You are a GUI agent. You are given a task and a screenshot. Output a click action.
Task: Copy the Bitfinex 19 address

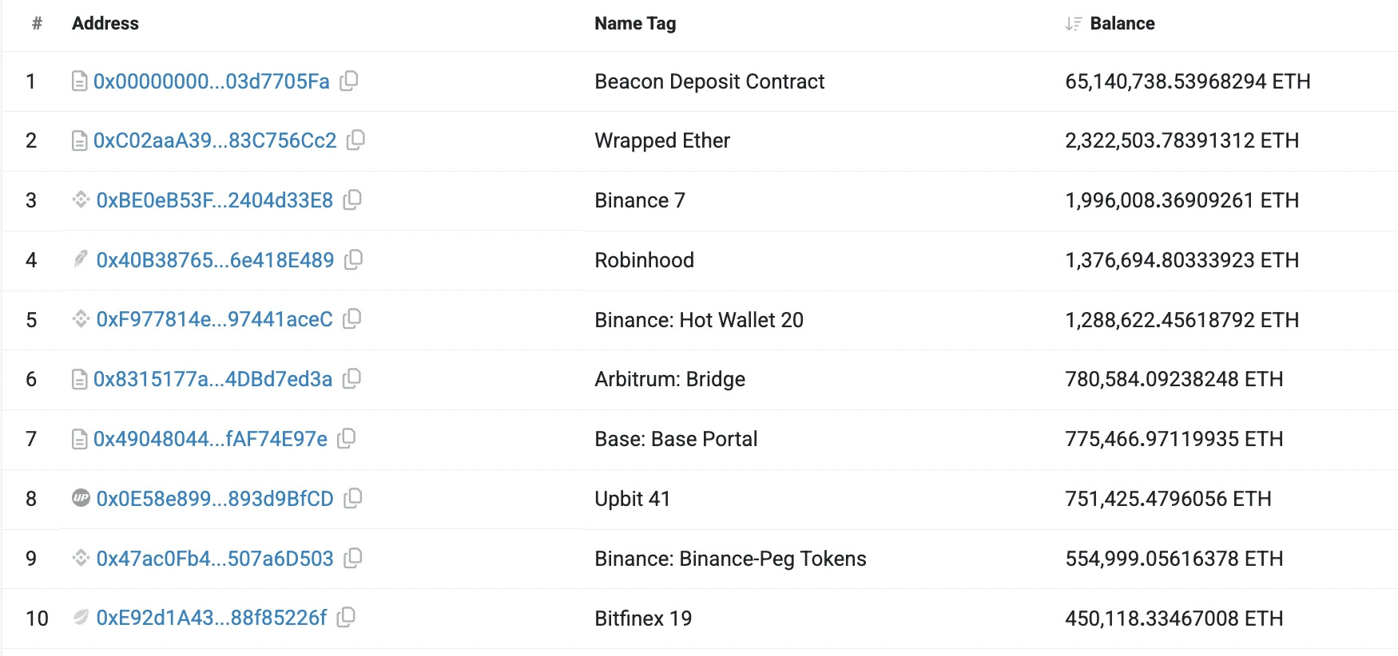pyautogui.click(x=346, y=617)
